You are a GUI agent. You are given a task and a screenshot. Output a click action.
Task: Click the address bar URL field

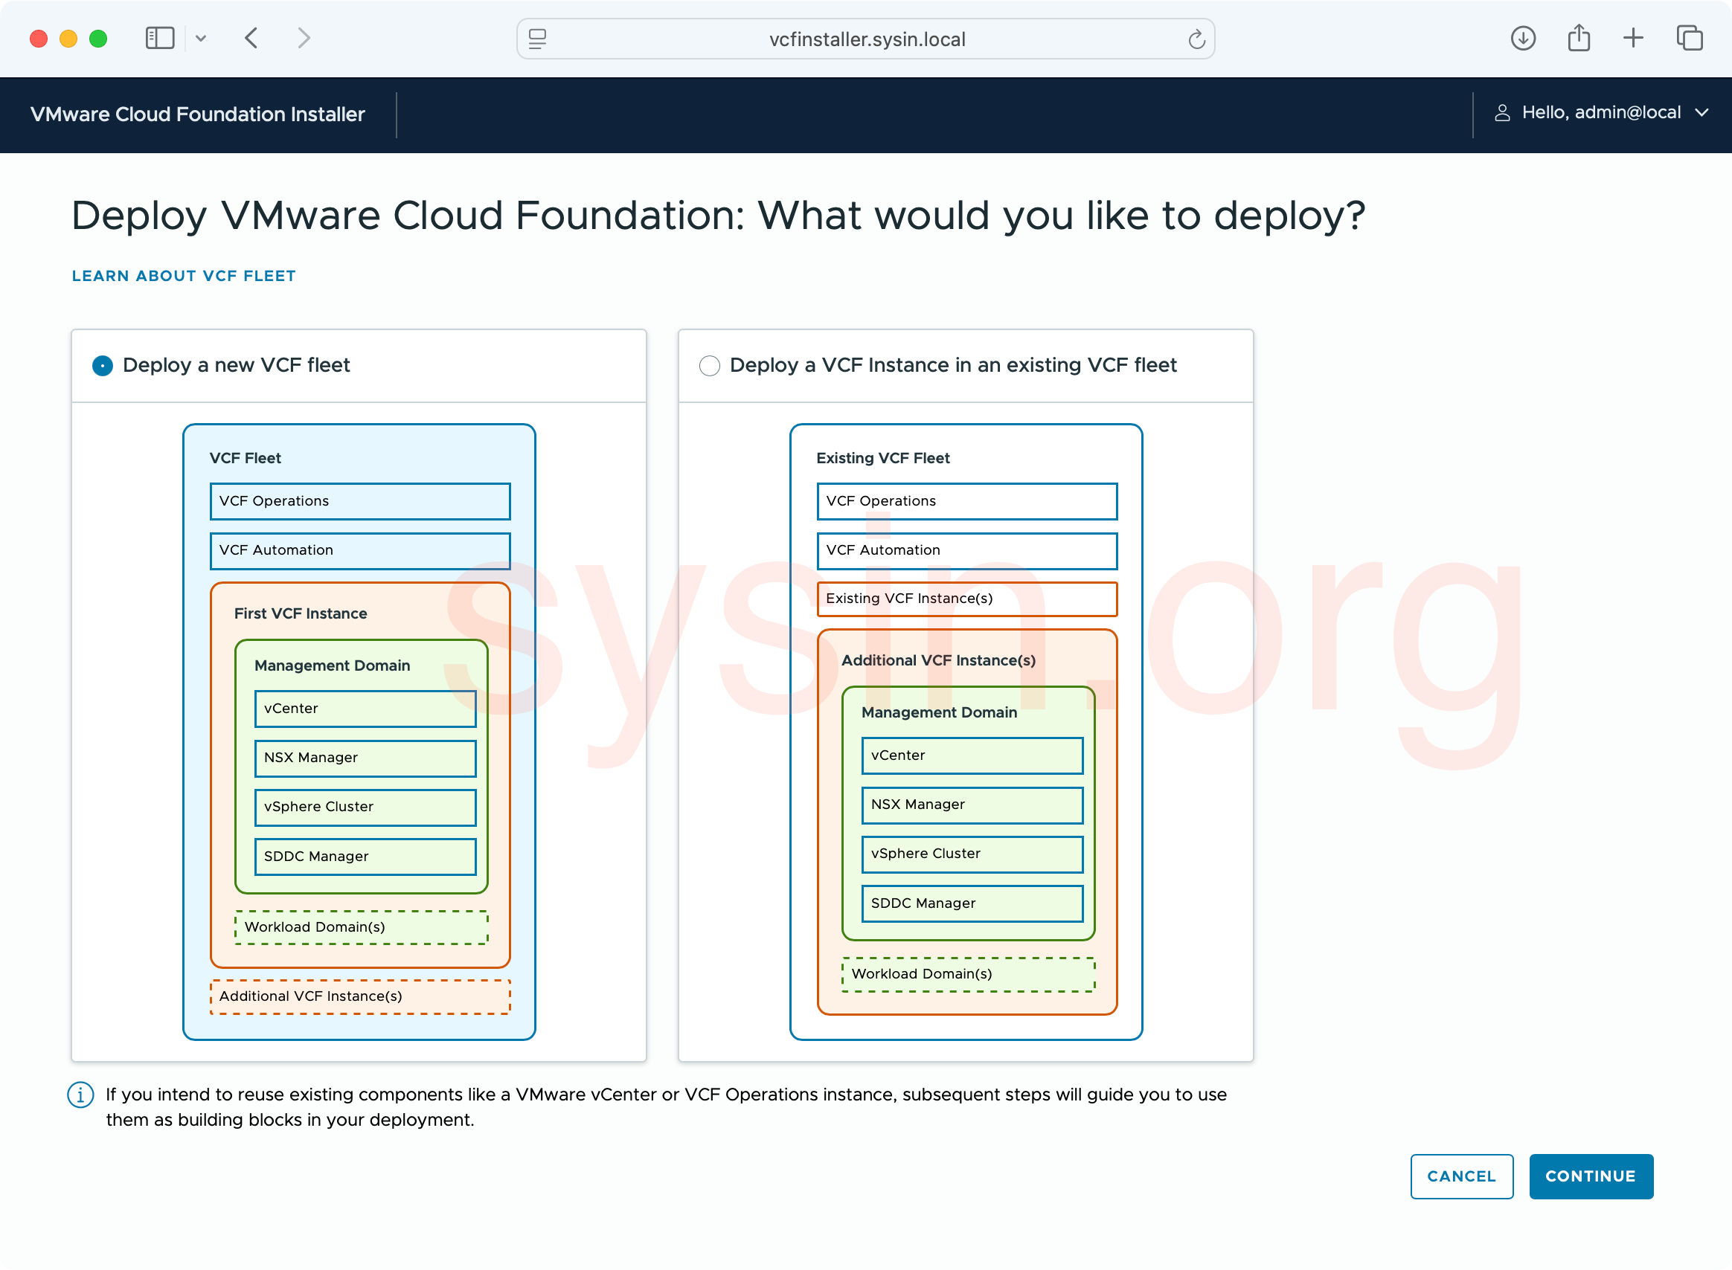(x=866, y=39)
